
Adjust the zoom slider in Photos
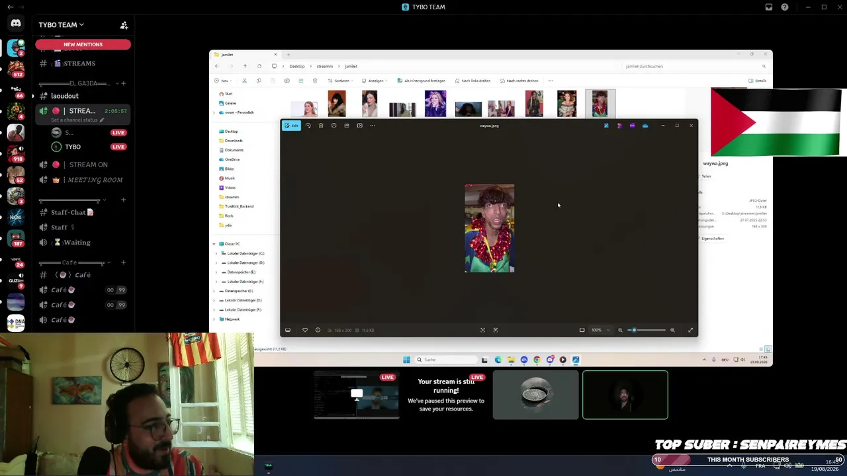pyautogui.click(x=646, y=330)
